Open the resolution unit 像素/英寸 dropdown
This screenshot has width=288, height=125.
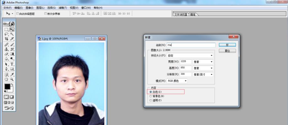(203, 74)
